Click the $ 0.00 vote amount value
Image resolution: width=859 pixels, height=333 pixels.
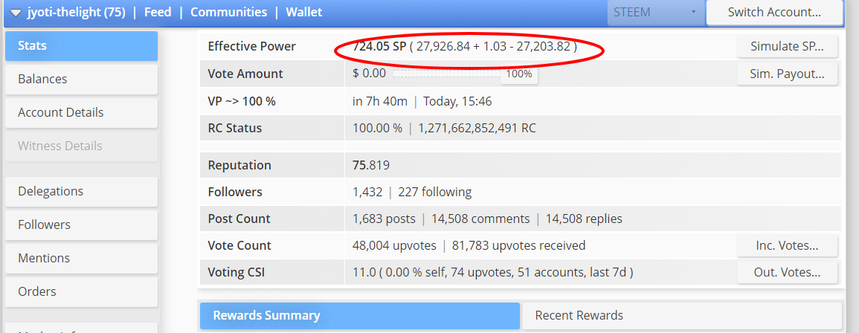pyautogui.click(x=369, y=74)
